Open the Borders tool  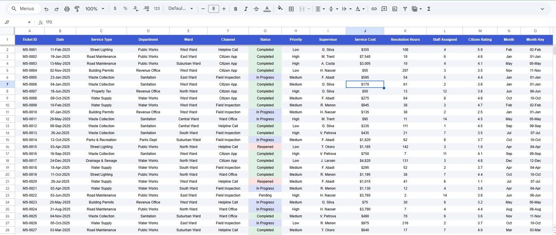[x=291, y=9]
